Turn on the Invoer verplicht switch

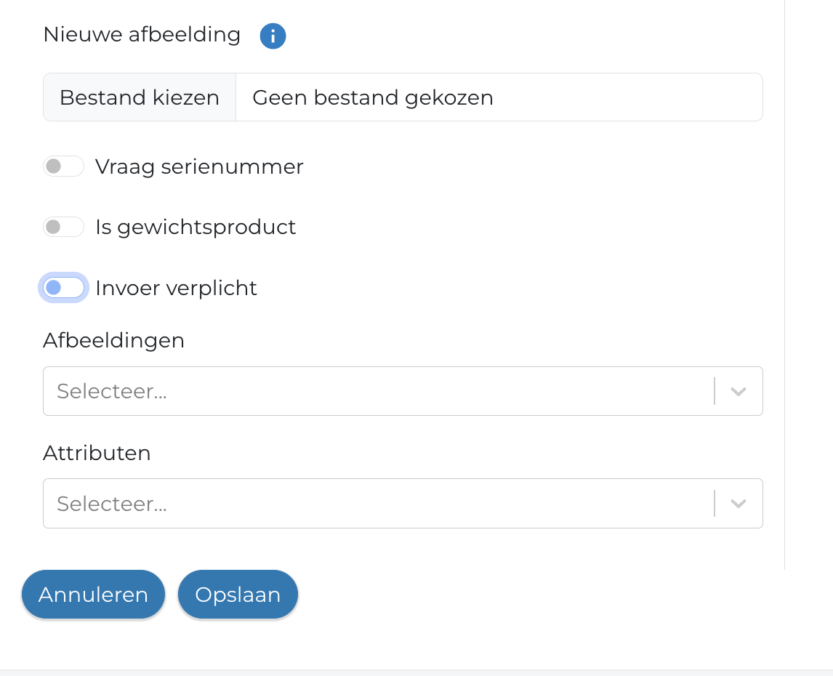64,288
